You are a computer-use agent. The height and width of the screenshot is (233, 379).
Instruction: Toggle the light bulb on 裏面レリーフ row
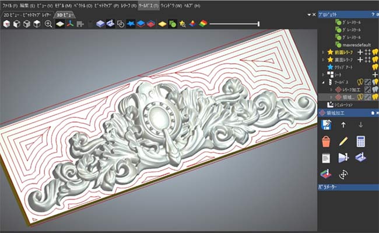(x=375, y=60)
